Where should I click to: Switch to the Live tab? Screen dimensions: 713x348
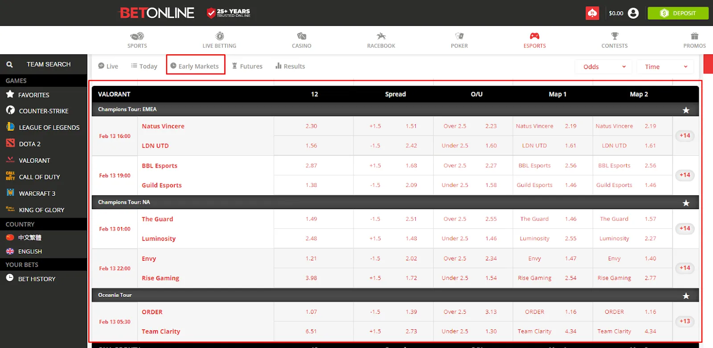108,66
